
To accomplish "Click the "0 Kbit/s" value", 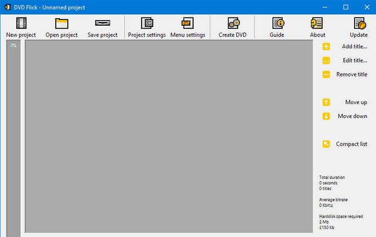I will pyautogui.click(x=326, y=205).
